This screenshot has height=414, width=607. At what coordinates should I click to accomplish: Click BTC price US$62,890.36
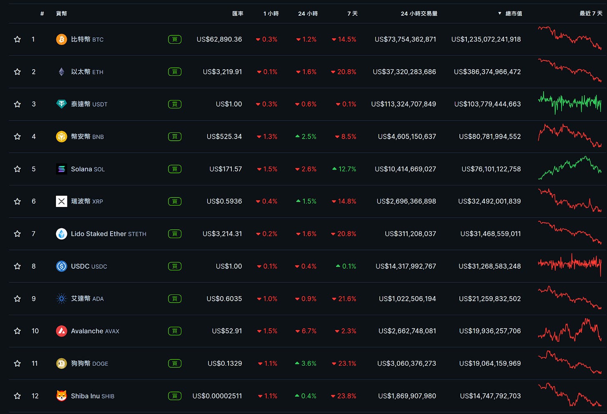(219, 39)
